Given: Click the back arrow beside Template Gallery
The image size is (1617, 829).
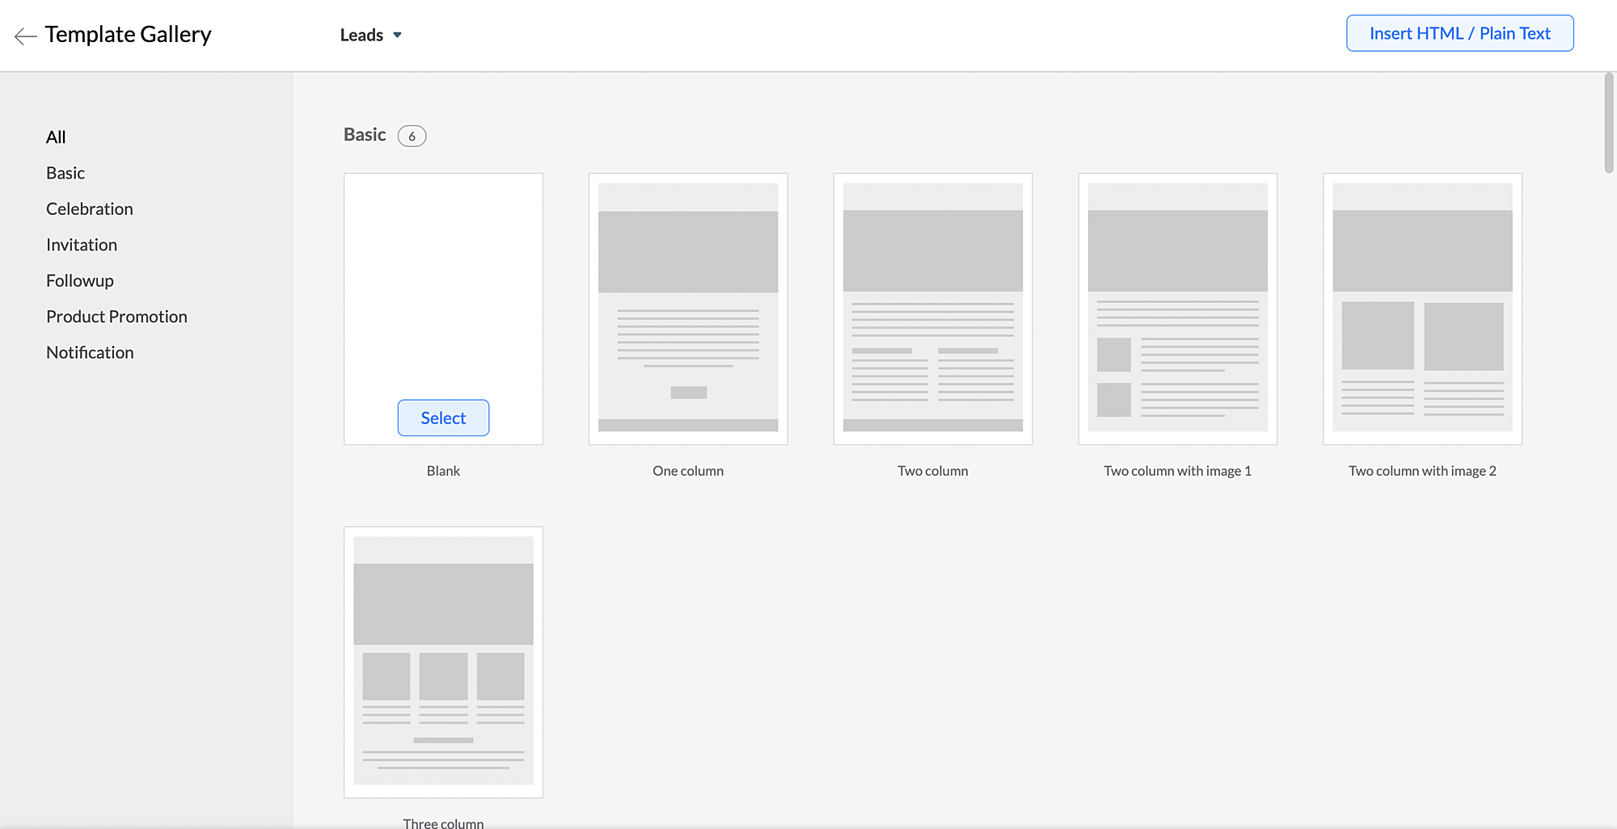Looking at the screenshot, I should click(x=25, y=36).
